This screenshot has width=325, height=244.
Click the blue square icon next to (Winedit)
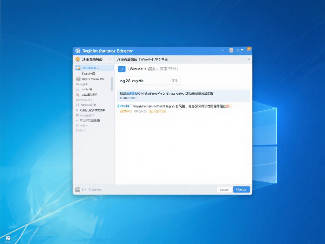pyautogui.click(x=122, y=69)
